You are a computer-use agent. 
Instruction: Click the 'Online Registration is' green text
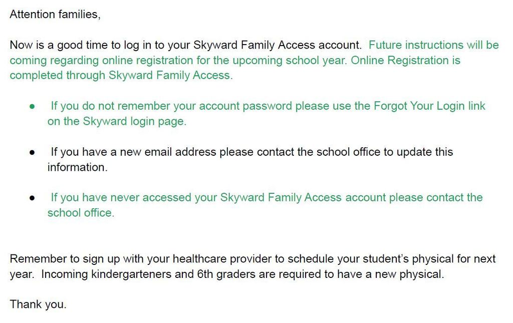[x=405, y=61]
